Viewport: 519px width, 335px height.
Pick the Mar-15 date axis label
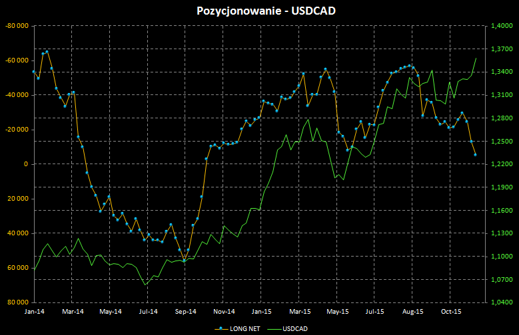pos(300,310)
